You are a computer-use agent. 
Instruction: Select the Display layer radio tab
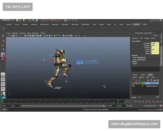pos(135,75)
